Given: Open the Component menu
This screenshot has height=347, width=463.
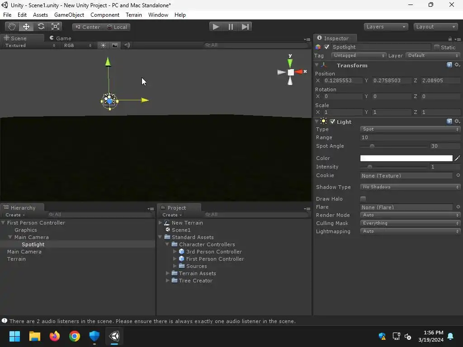Looking at the screenshot, I should (x=105, y=15).
